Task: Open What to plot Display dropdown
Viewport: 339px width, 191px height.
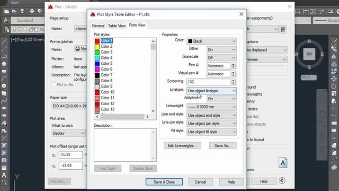Action: click(68, 133)
